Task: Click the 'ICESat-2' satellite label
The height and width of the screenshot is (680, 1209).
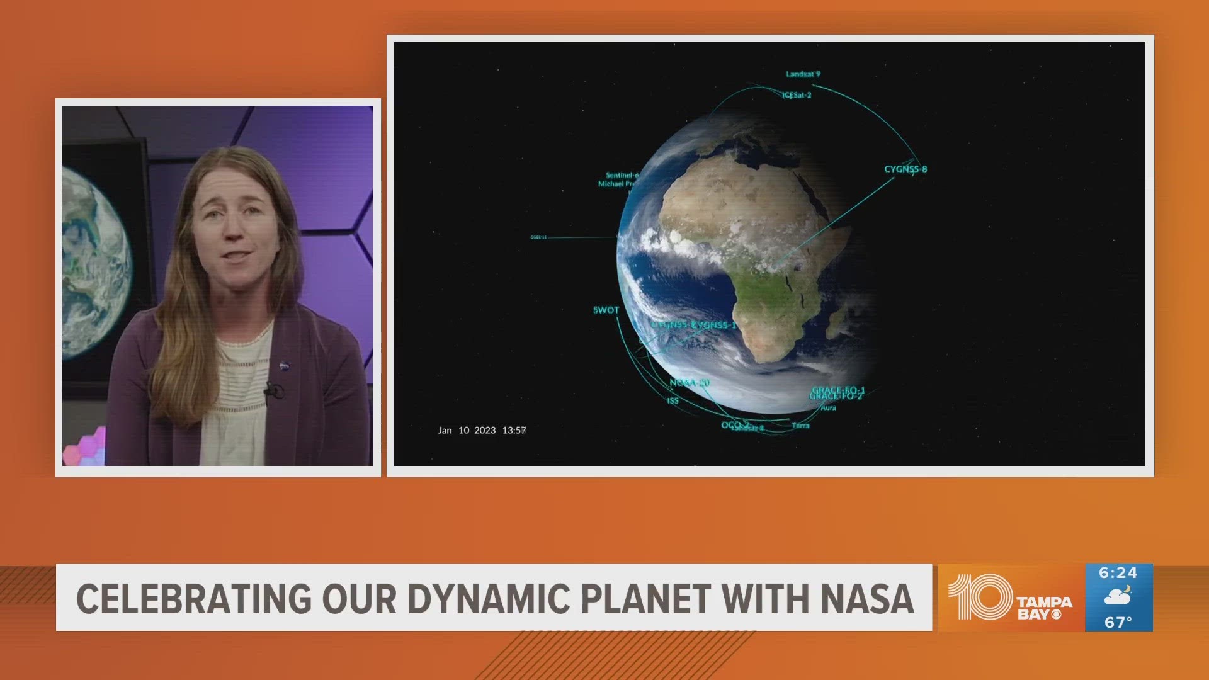Action: [x=797, y=95]
